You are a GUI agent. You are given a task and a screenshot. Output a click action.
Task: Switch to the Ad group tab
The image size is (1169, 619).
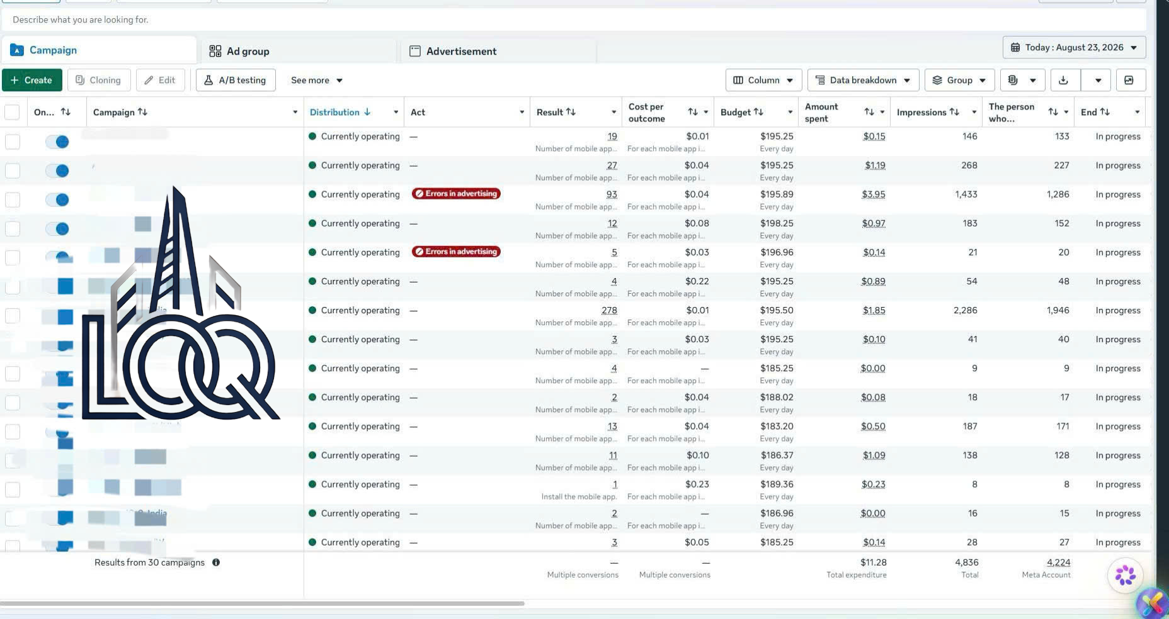(x=298, y=51)
